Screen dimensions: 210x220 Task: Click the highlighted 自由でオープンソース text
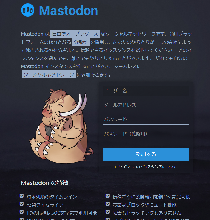click(75, 34)
